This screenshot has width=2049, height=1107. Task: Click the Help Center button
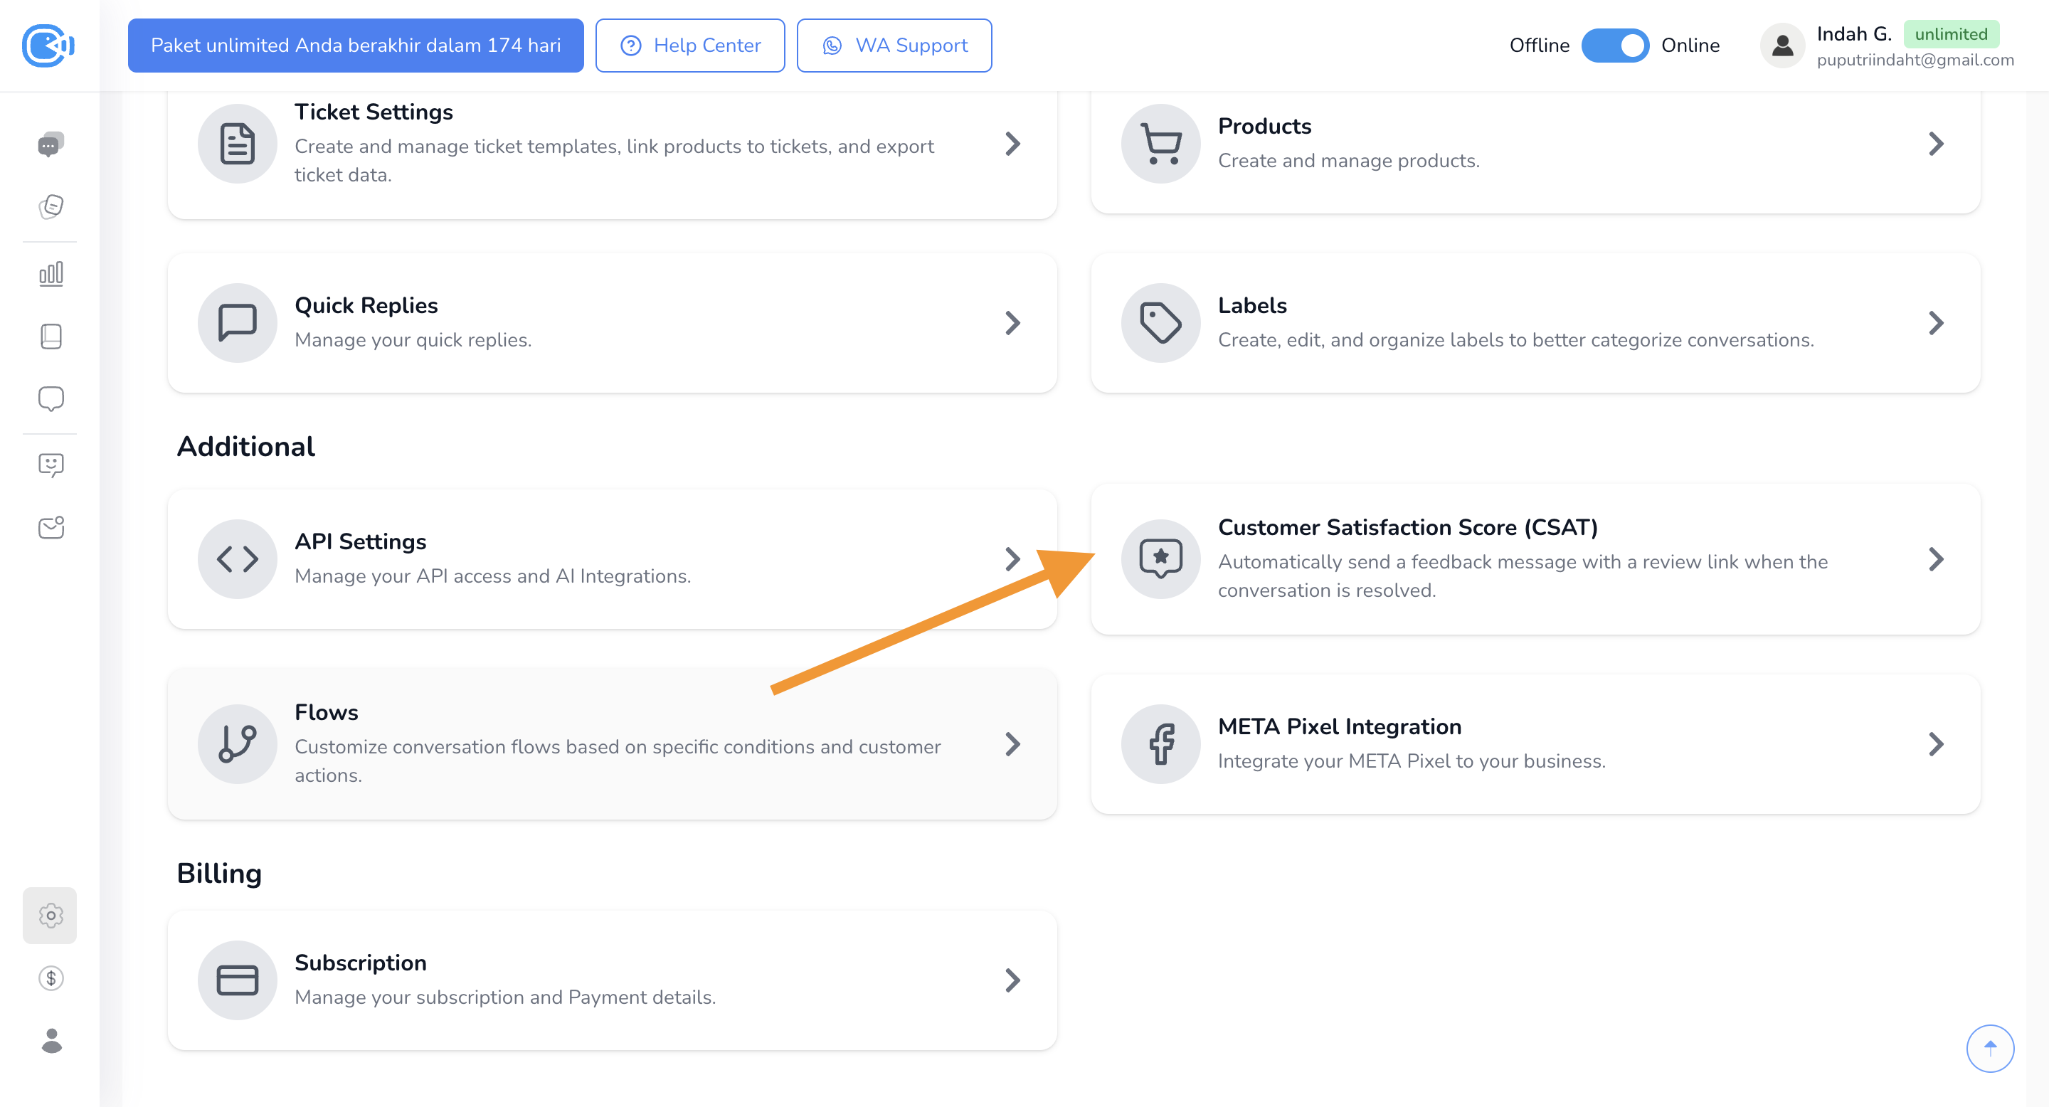(x=689, y=46)
